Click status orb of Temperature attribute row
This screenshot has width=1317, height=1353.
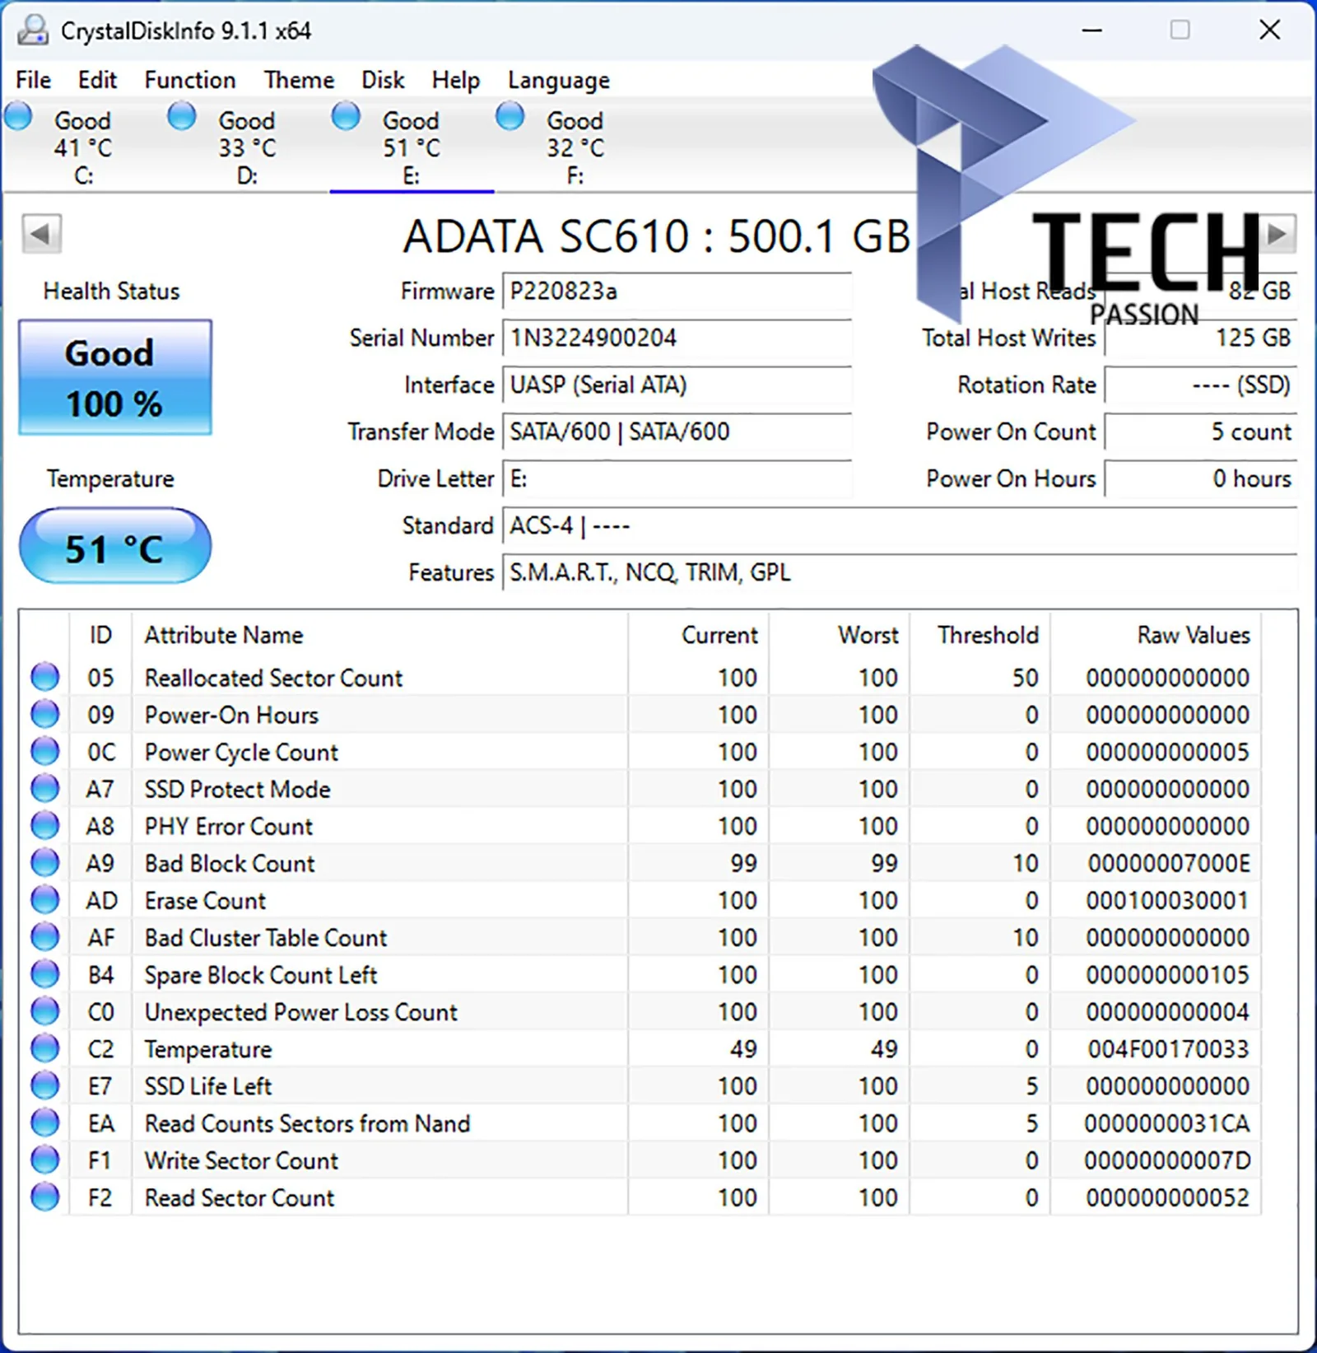(45, 1048)
